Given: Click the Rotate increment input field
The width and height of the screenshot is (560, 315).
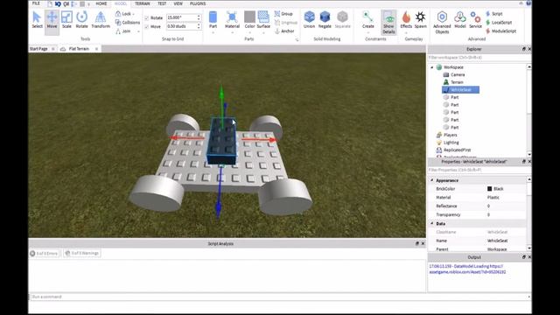Looking at the screenshot, I should tap(181, 17).
